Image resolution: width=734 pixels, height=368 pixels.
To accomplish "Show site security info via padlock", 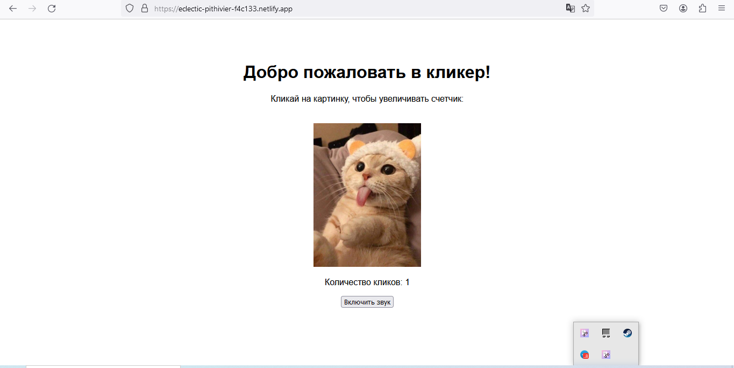I will pos(144,9).
